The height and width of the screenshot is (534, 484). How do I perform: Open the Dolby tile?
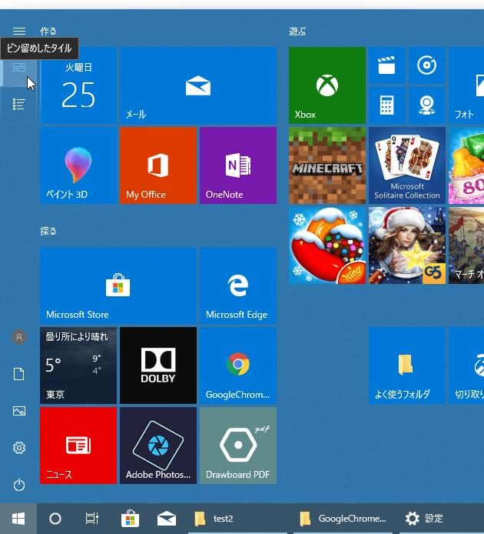tap(158, 365)
